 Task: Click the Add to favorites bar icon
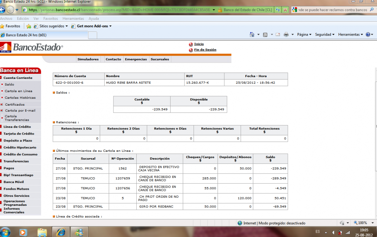click(29, 26)
